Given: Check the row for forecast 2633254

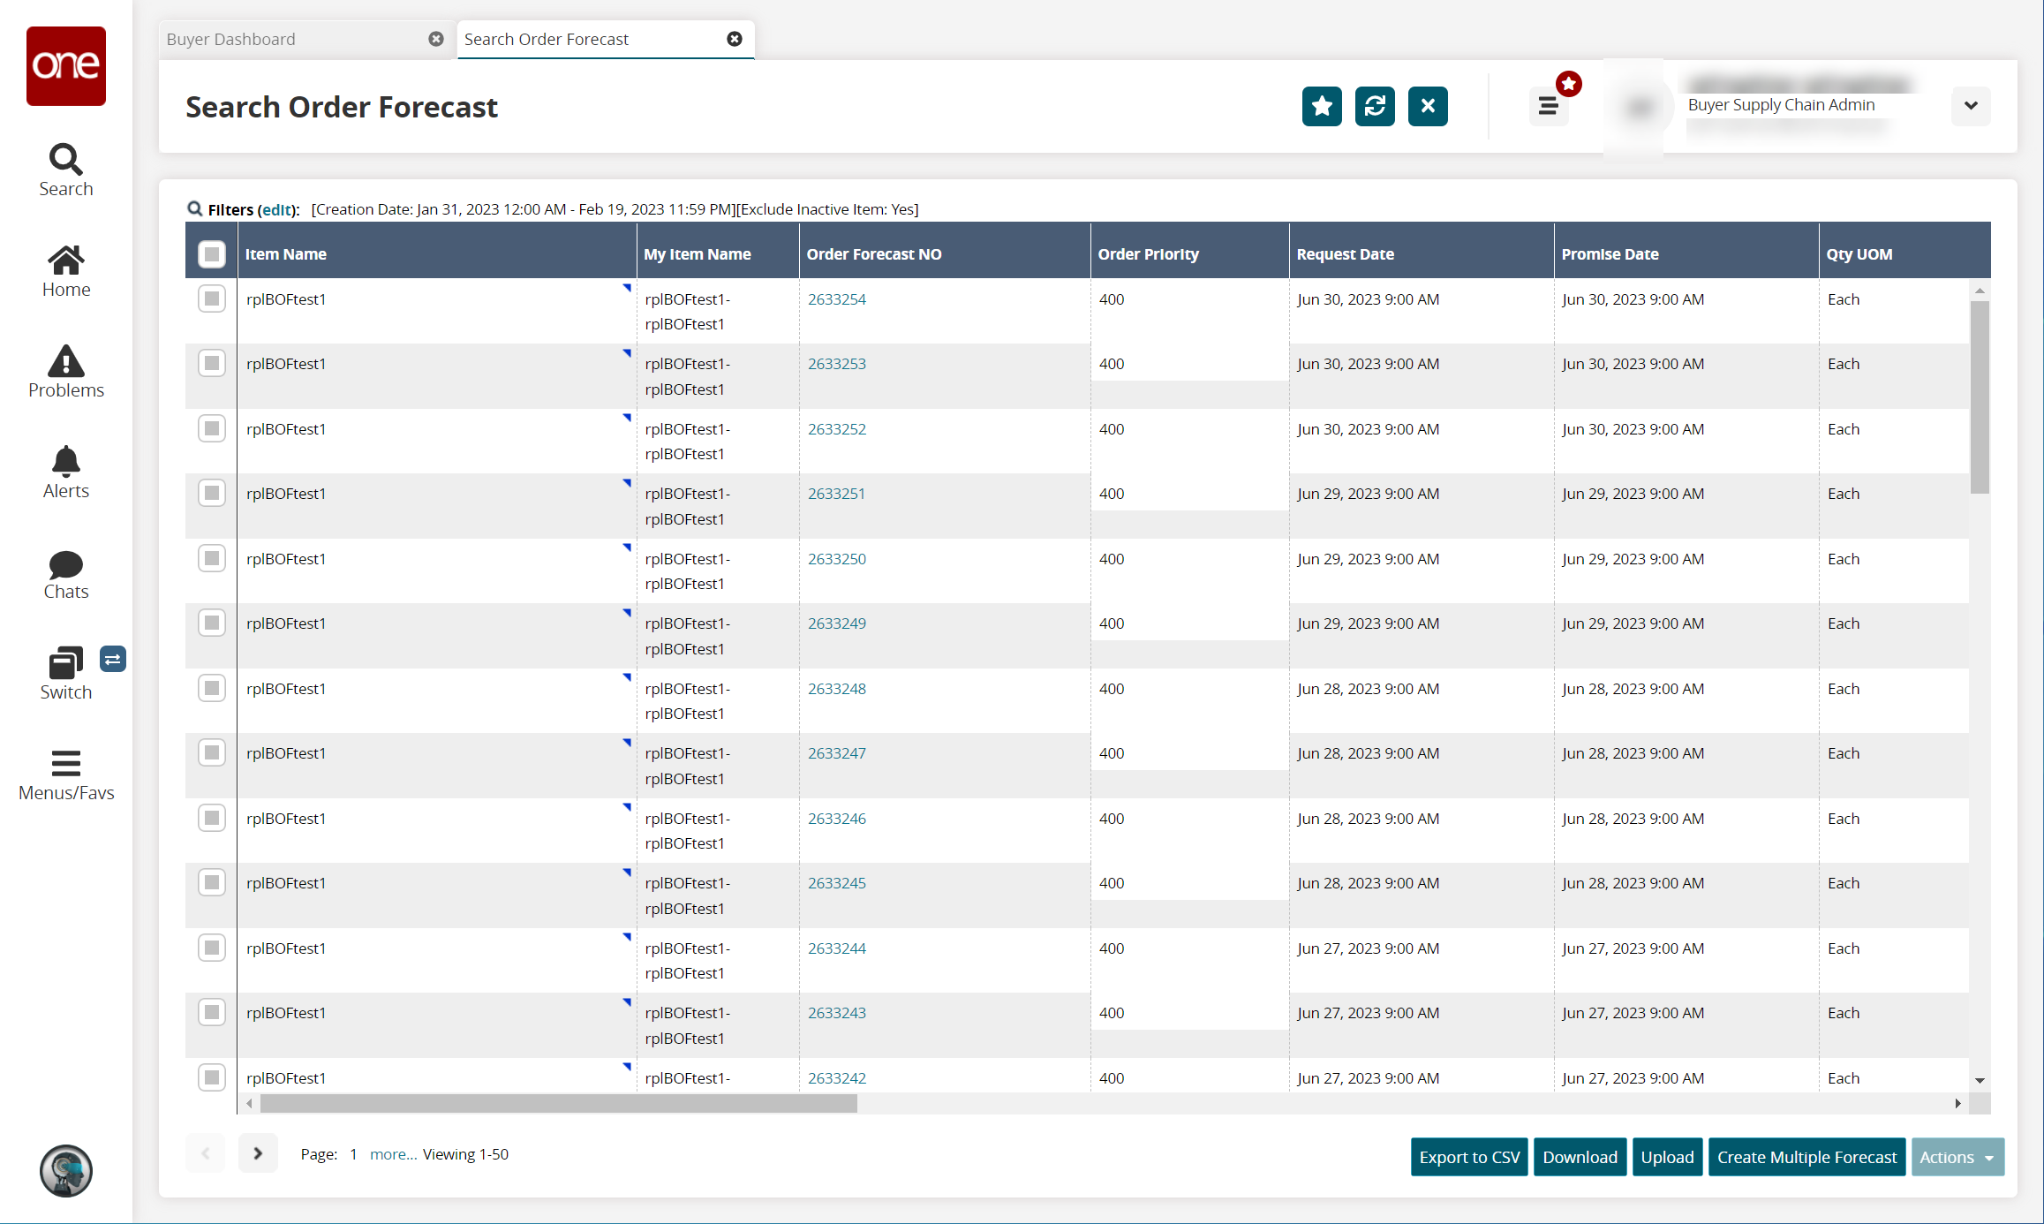Looking at the screenshot, I should point(212,298).
